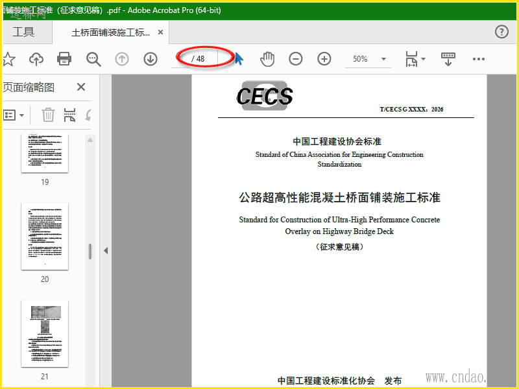The height and width of the screenshot is (389, 519).
Task: Click '中国工程建设标准化协会 发布' footer text
Action: pos(339,381)
